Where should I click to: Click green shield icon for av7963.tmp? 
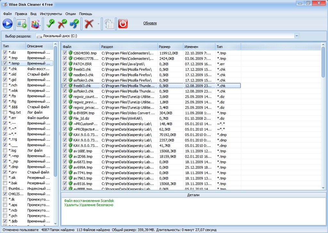(x=70, y=178)
